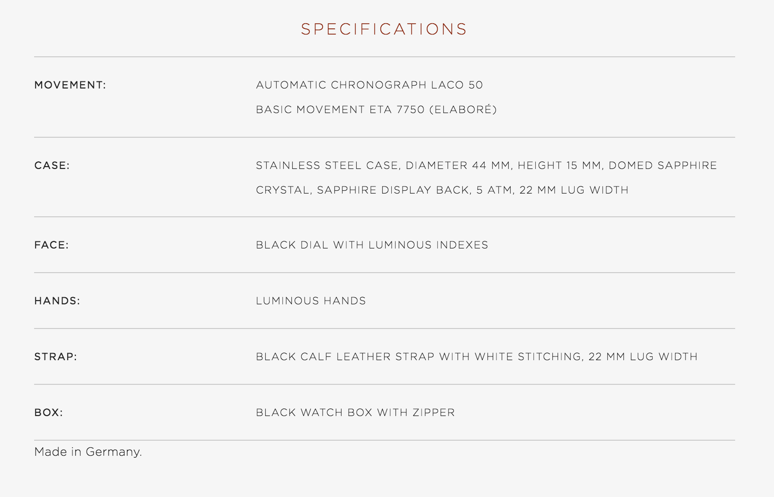Click the STRAP: label
Screen dimensions: 774x497
[55, 357]
